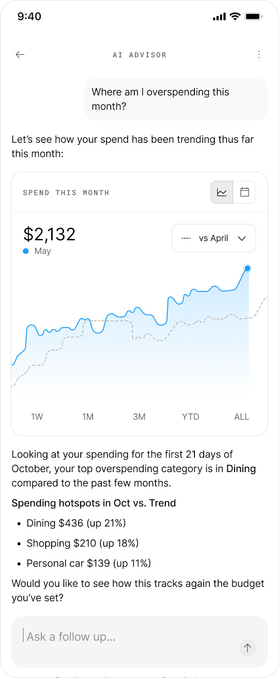
Task: Switch to calendar view
Action: (x=244, y=192)
